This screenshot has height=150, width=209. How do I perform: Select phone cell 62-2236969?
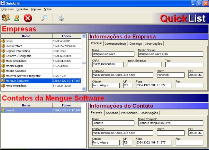[x=67, y=66]
